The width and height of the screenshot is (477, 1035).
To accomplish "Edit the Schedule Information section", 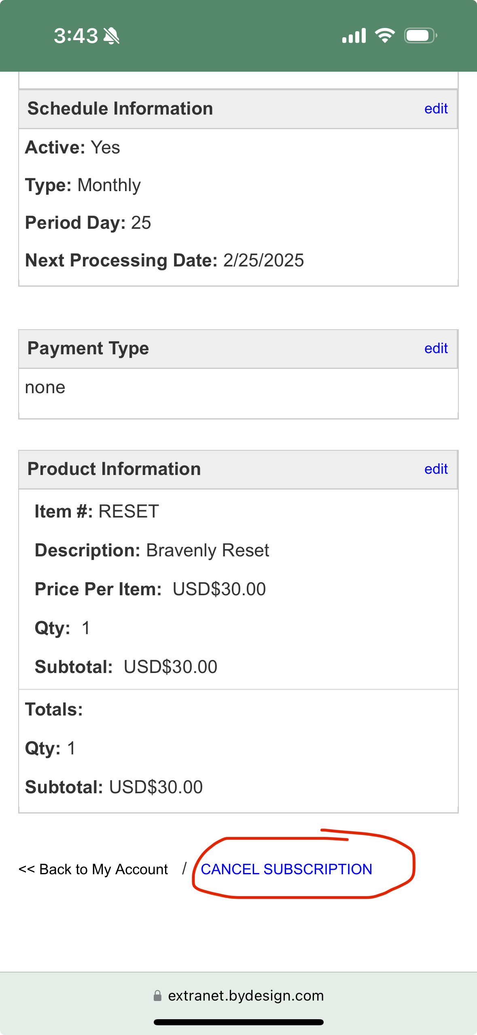I will (436, 109).
